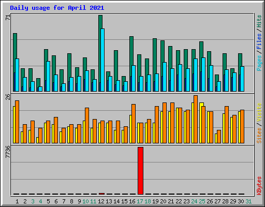Click green day label '3'
This screenshot has width=265, height=207.
coord(33,201)
